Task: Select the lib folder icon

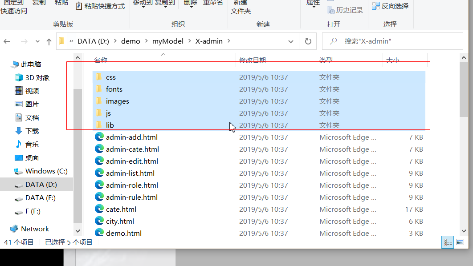Action: 99,125
